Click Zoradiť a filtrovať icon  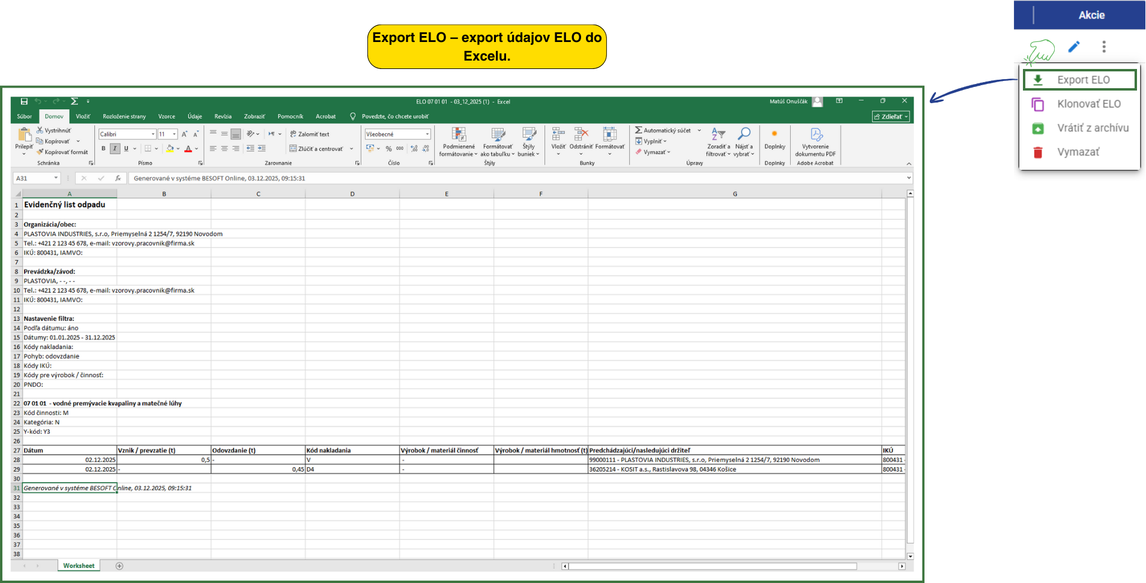tap(718, 134)
